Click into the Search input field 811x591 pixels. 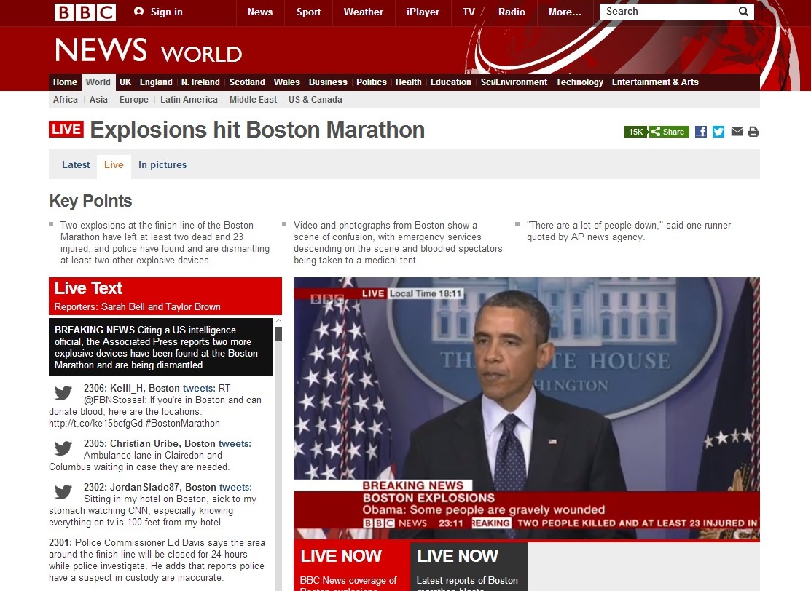tap(668, 12)
